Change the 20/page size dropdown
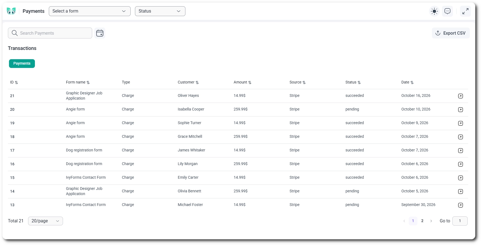The image size is (481, 245). tap(46, 221)
